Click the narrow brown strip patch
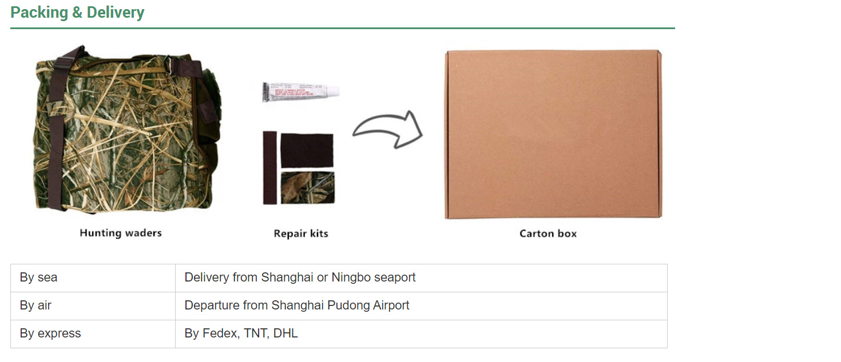This screenshot has width=841, height=362. [269, 167]
